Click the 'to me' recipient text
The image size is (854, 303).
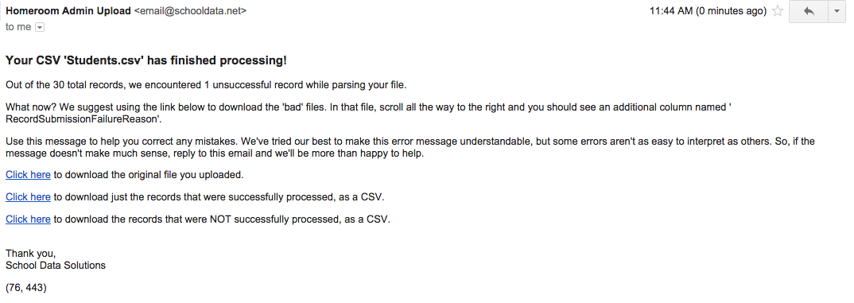tap(18, 27)
